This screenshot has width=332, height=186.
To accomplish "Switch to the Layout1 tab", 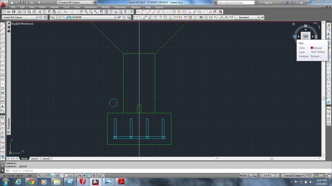I will click(x=35, y=158).
